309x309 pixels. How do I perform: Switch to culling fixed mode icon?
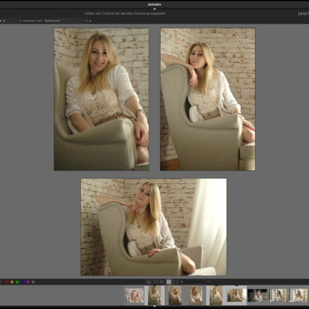click(162, 282)
